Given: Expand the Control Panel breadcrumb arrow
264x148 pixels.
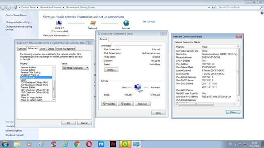Looking at the screenshot, I should click(38, 7).
